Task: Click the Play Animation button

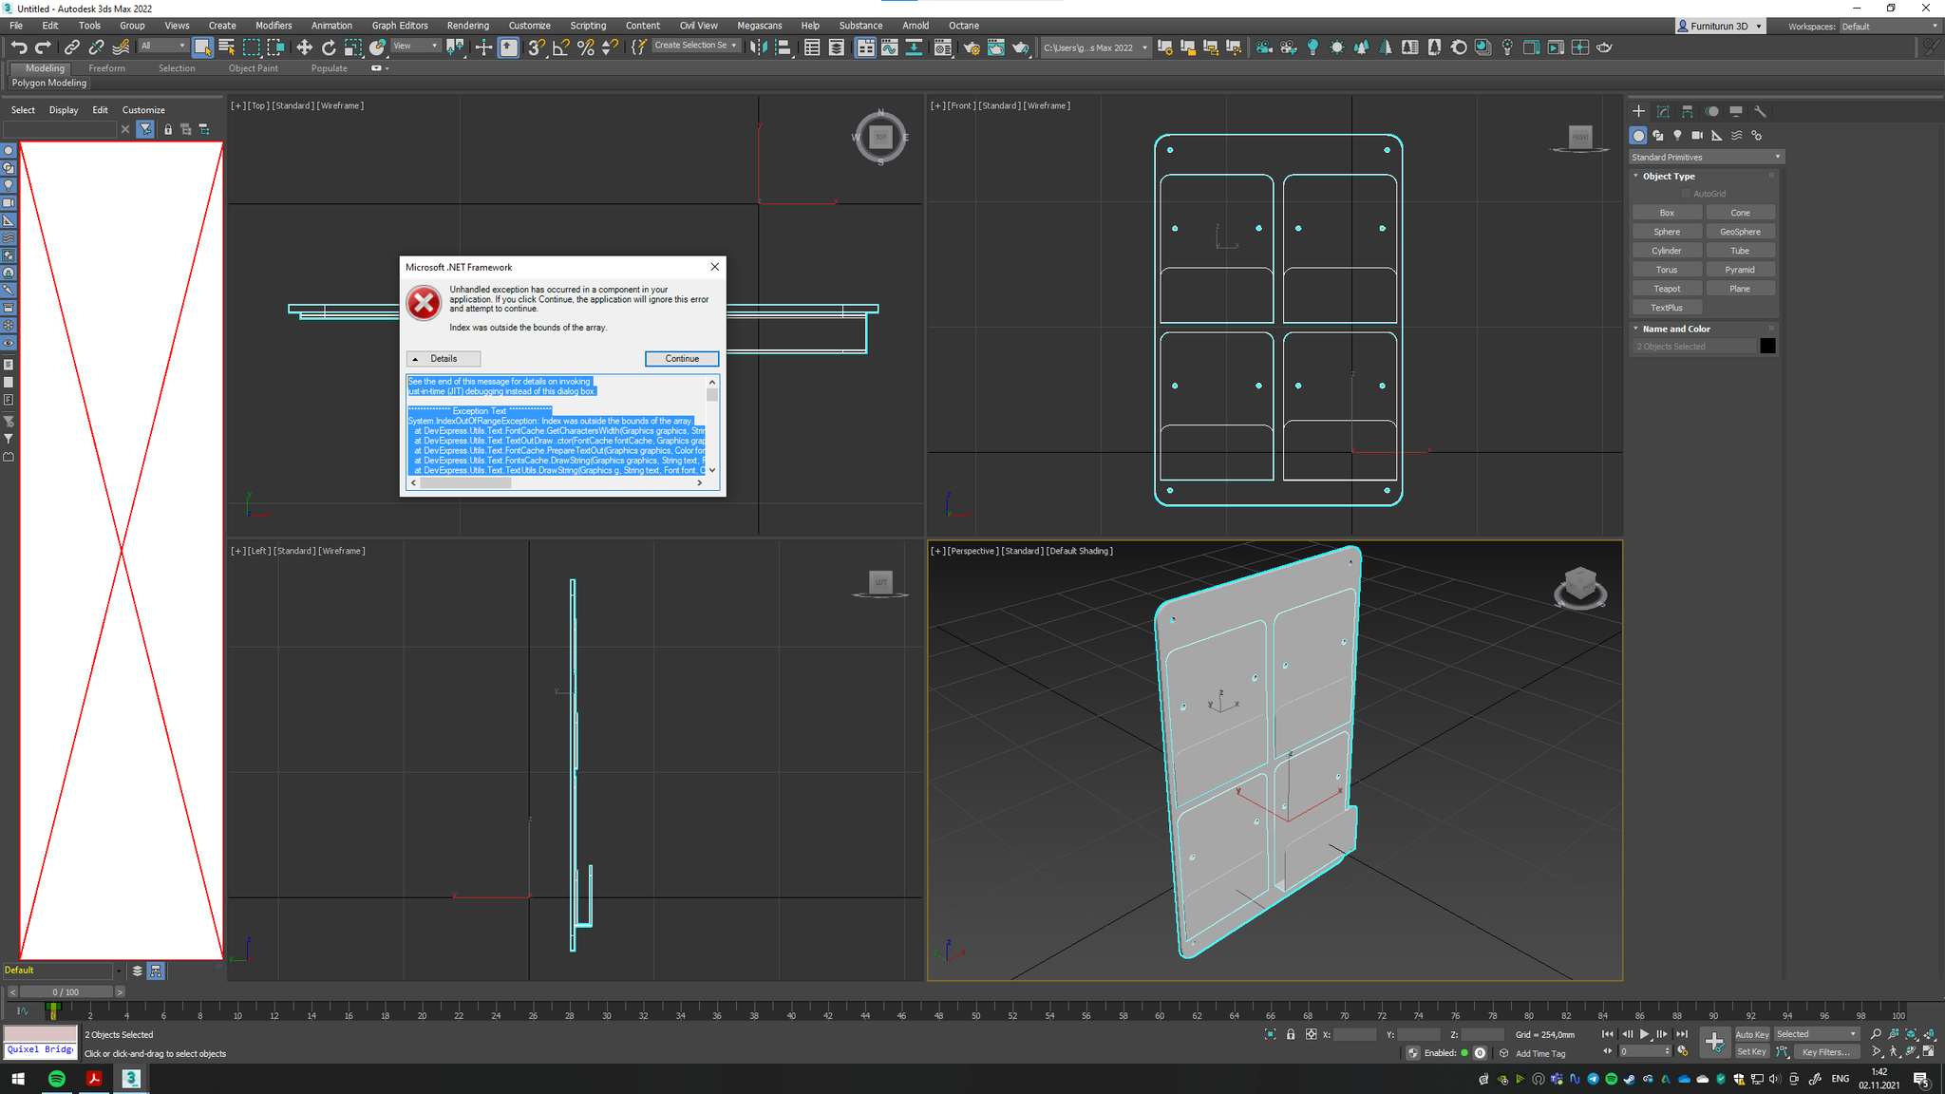Action: coord(1644,1034)
